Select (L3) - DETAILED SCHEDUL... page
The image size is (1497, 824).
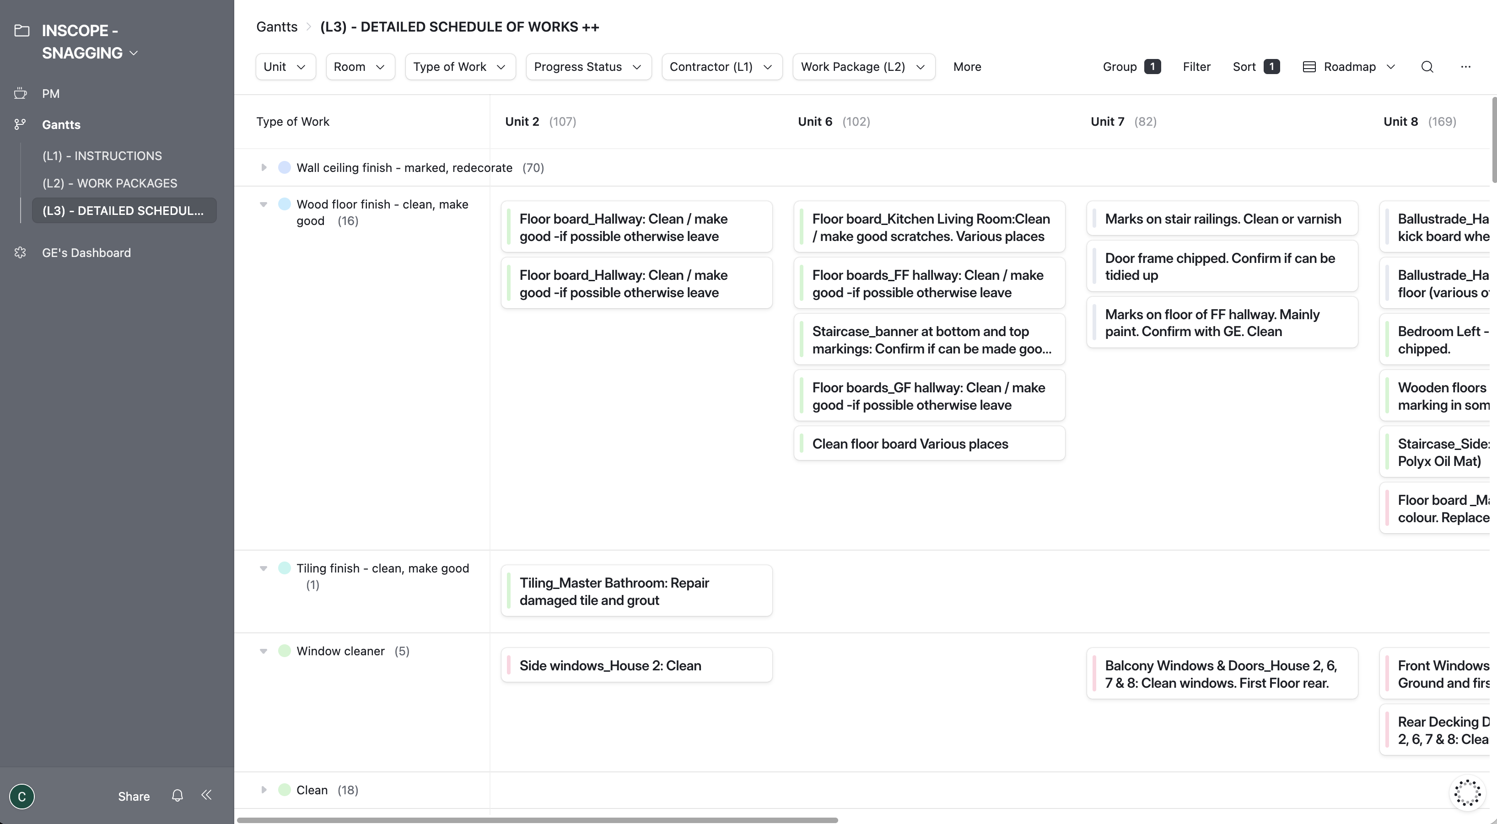(x=124, y=210)
